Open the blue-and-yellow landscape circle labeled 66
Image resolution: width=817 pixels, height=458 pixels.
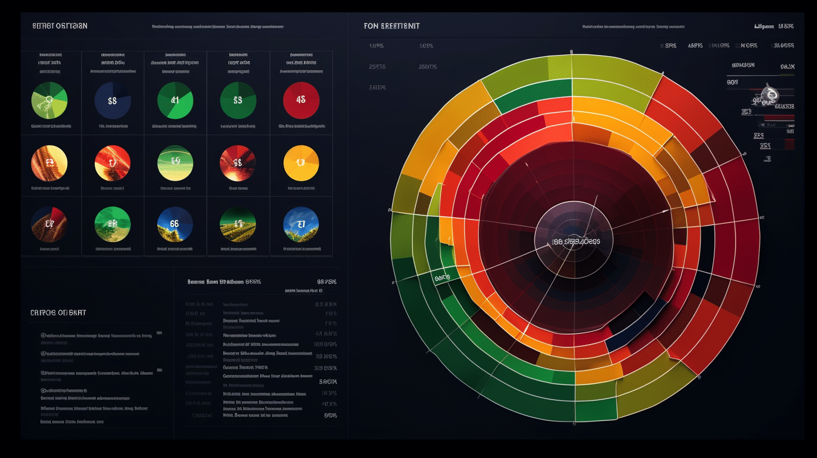[175, 225]
